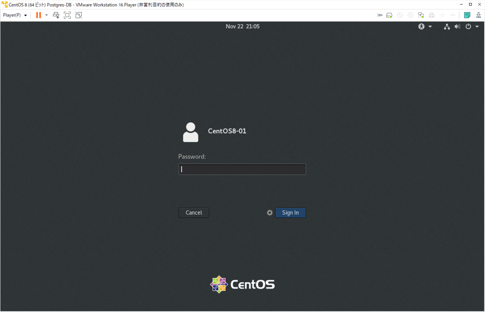Viewport: 485px width, 312px height.
Task: Click the CentOS8-01 user avatar
Action: [x=191, y=132]
